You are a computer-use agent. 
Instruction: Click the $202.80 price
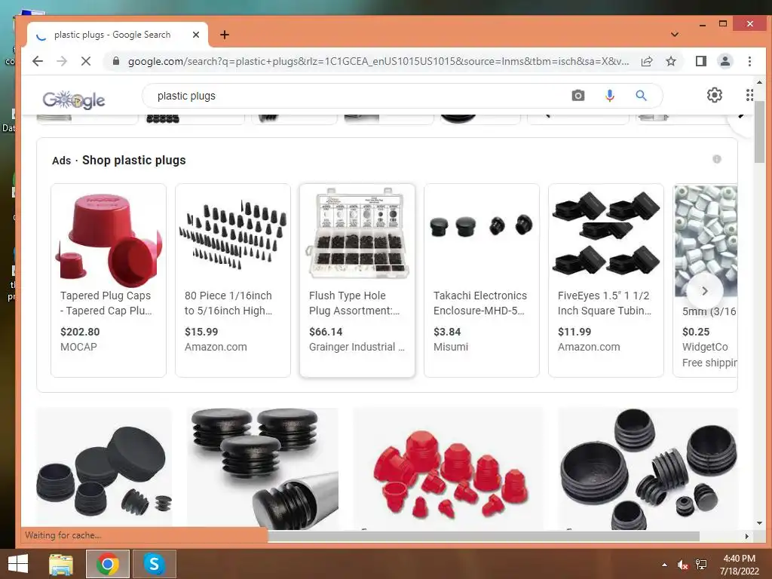click(x=80, y=332)
